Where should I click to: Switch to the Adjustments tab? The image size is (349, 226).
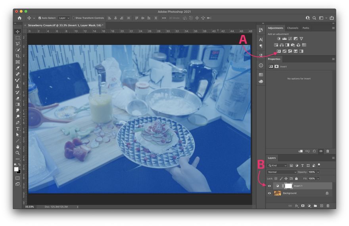click(x=276, y=28)
